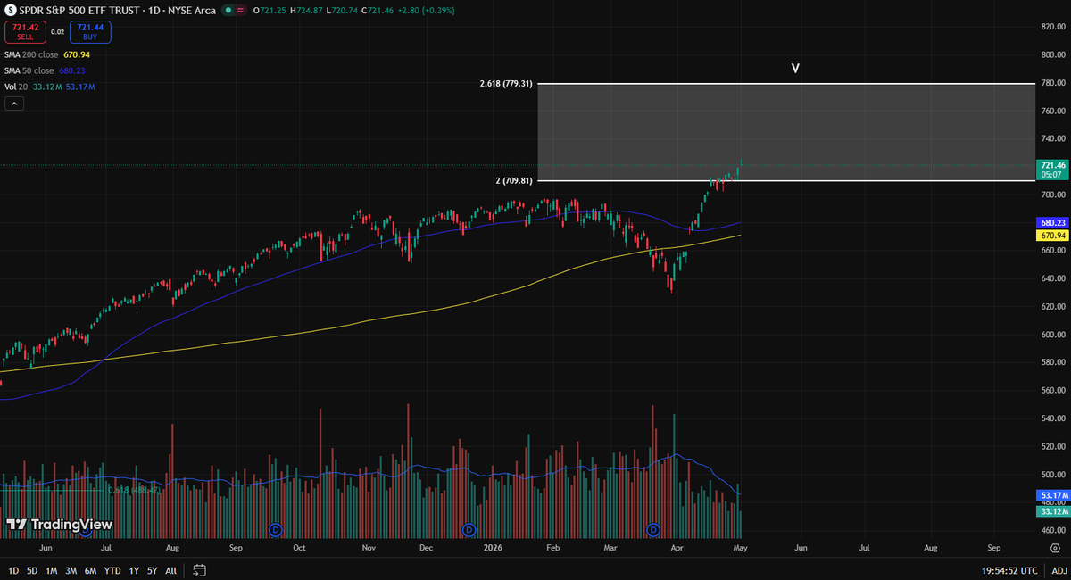Select the All date range
The image size is (1071, 580).
[x=170, y=569]
